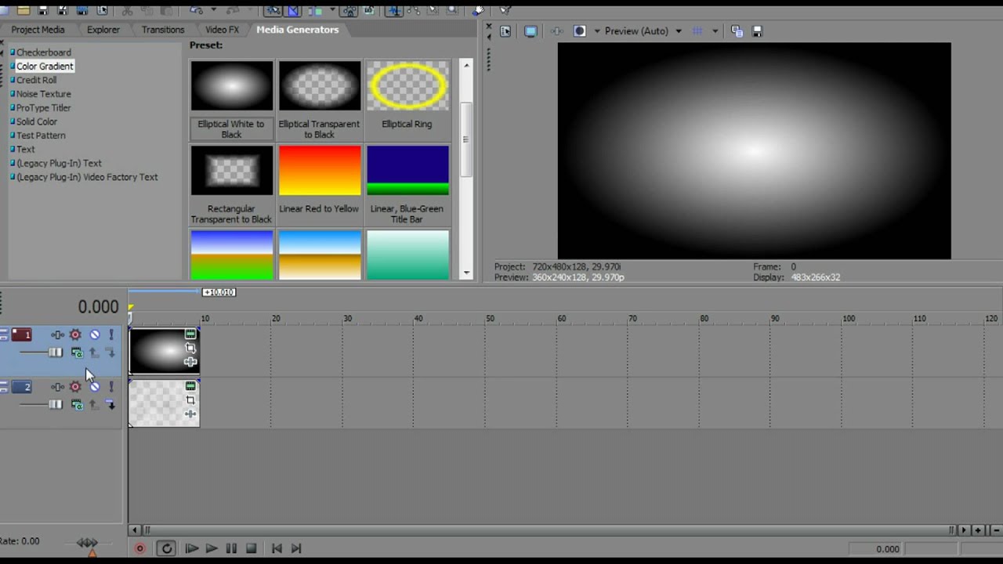Click compositing parent arrow on track 2
Viewport: 1003px width, 564px height.
tap(93, 405)
